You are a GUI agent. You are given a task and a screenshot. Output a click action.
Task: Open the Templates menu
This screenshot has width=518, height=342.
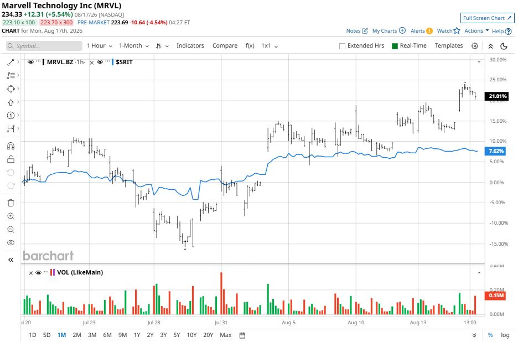point(449,45)
